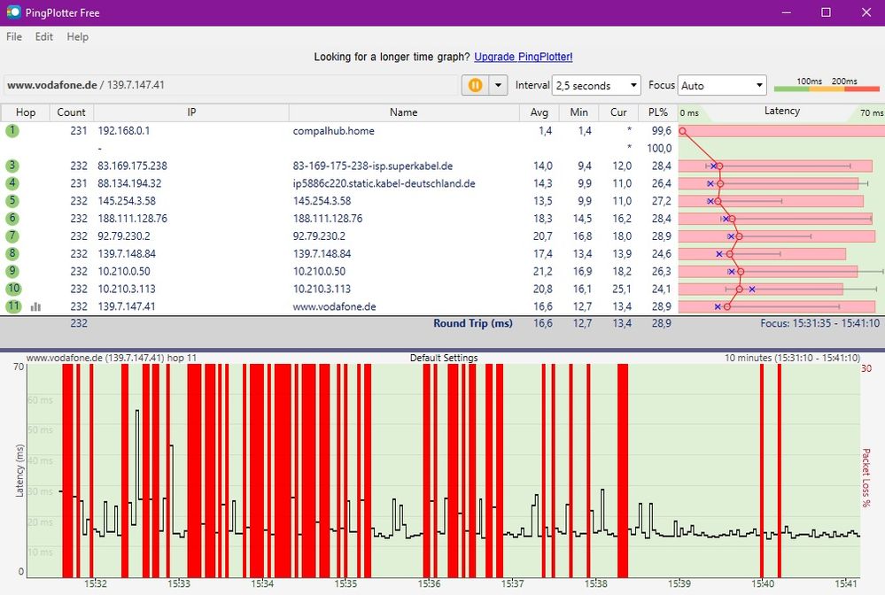Open the File menu
Screen dimensions: 885x595
14,37
